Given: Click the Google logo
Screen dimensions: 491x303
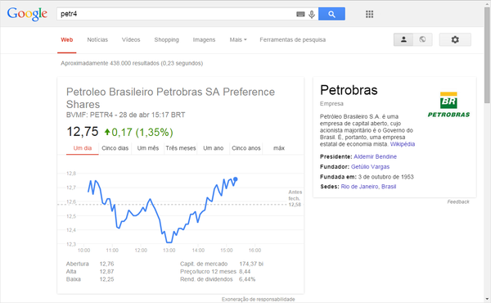Looking at the screenshot, I should pyautogui.click(x=27, y=14).
